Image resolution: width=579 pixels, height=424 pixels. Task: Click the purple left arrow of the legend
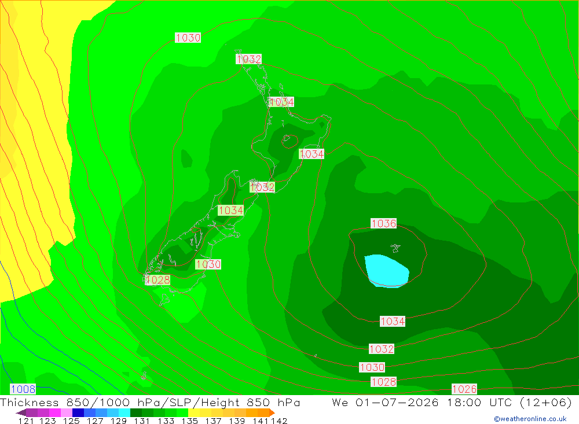[x=21, y=412]
